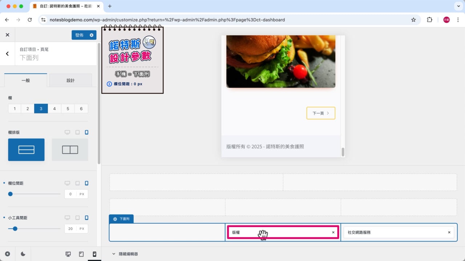Close the customizer with the X icon

click(7, 35)
